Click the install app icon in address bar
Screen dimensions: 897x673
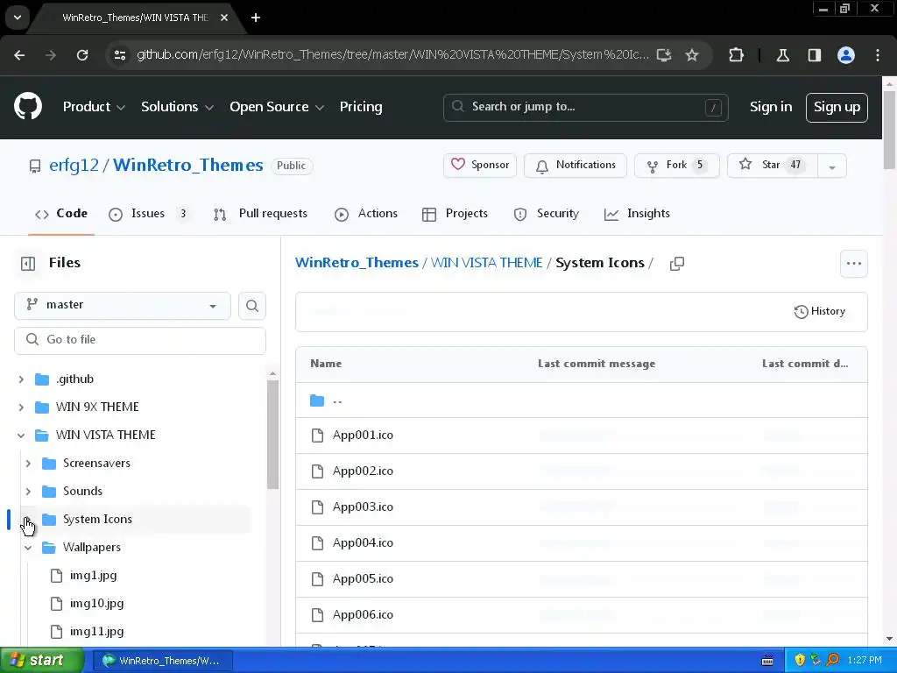click(664, 55)
